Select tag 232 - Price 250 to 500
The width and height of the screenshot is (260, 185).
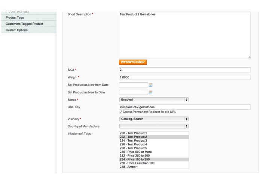(154, 156)
